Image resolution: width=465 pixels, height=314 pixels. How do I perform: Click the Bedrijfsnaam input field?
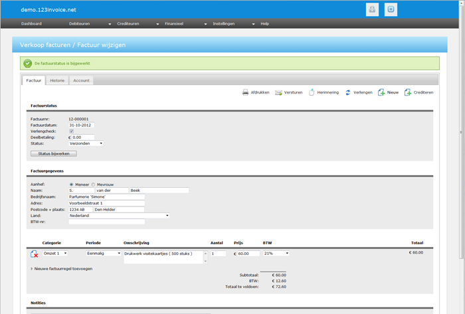click(x=106, y=196)
